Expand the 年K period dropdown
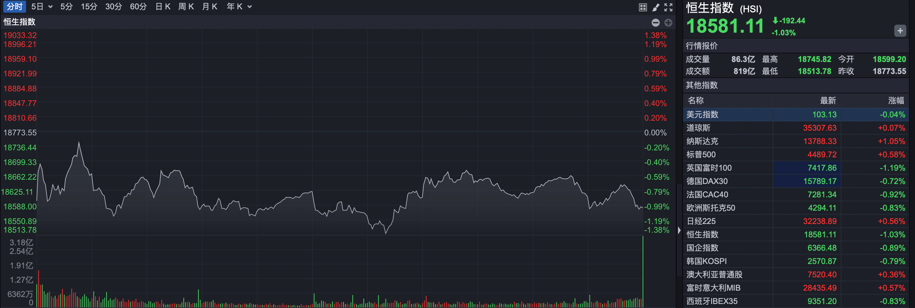 pyautogui.click(x=250, y=7)
